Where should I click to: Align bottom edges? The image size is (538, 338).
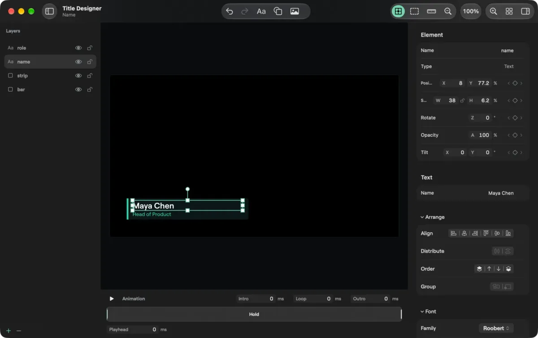pos(508,233)
